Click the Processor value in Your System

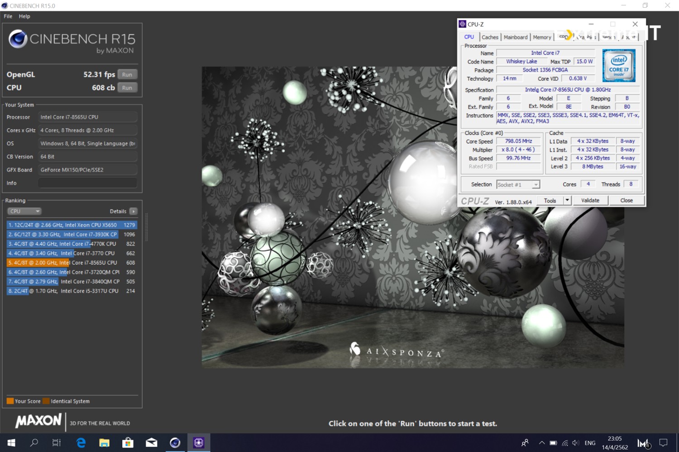(87, 117)
